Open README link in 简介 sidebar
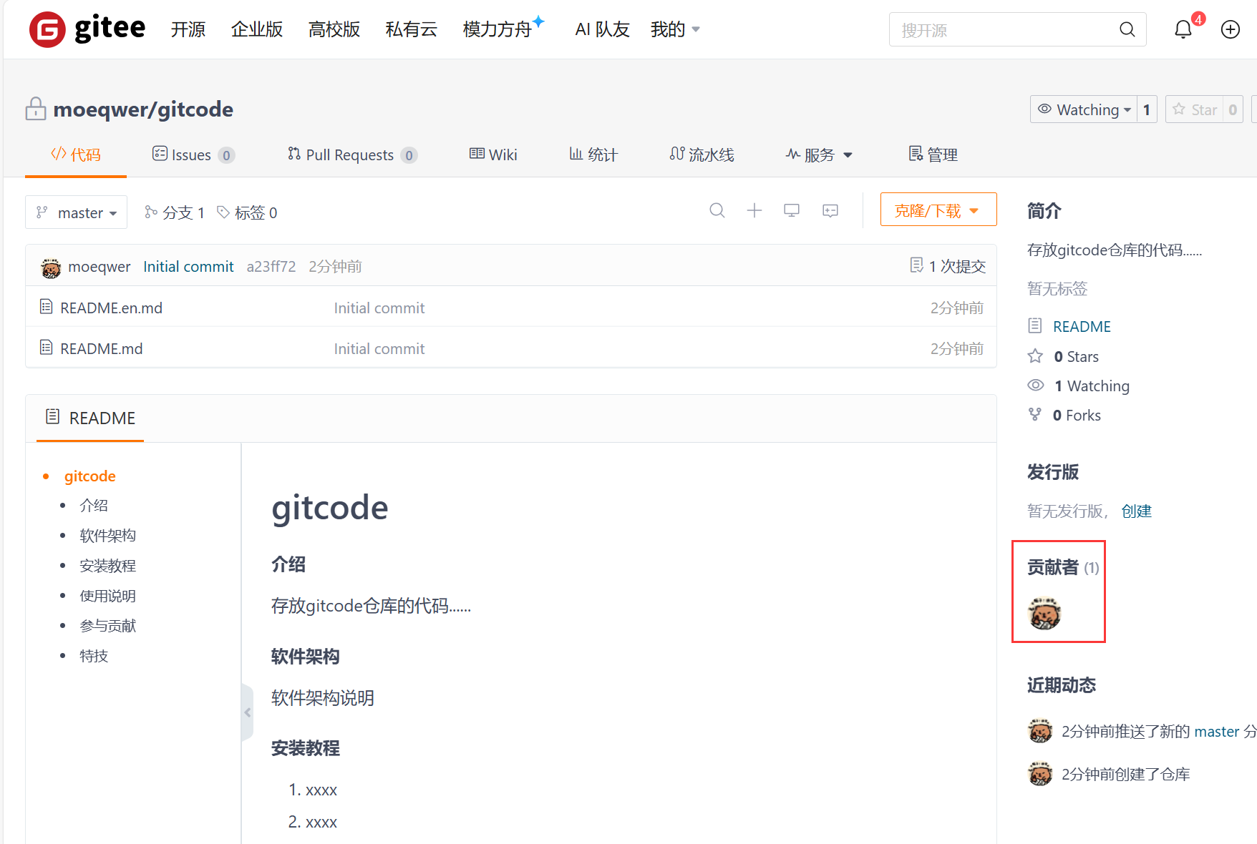This screenshot has height=844, width=1257. (x=1082, y=326)
